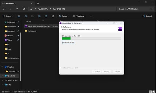Unpin Video using its pin icon
156x93 pixels.
(x=18, y=40)
